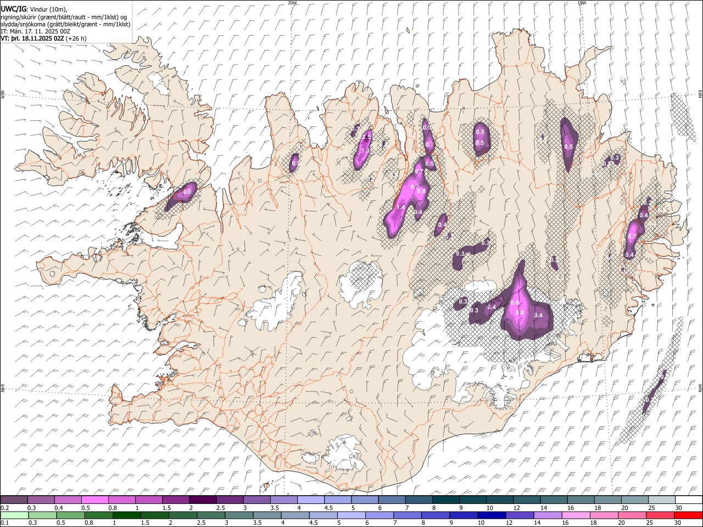The height and width of the screenshot is (527, 703).
Task: Click the bright pink 0.5–0.8 swatch in upper legend row
Action: (94, 500)
